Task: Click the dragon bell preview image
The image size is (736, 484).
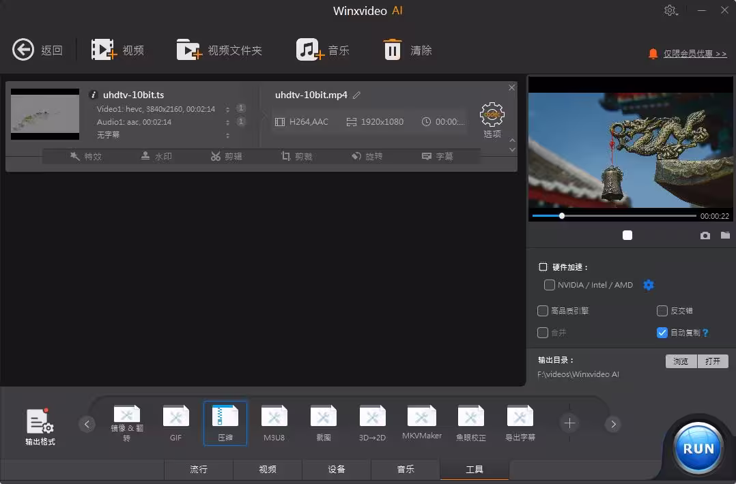Action: (630, 150)
